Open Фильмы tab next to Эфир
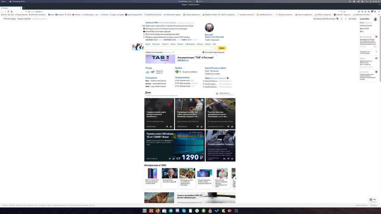 pyautogui.click(x=214, y=78)
